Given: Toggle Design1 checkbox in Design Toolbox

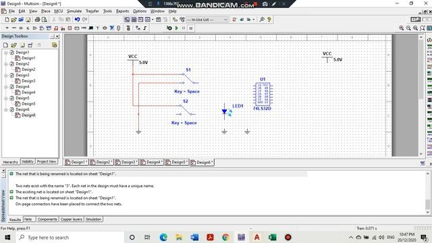Looking at the screenshot, I should coord(12,53).
